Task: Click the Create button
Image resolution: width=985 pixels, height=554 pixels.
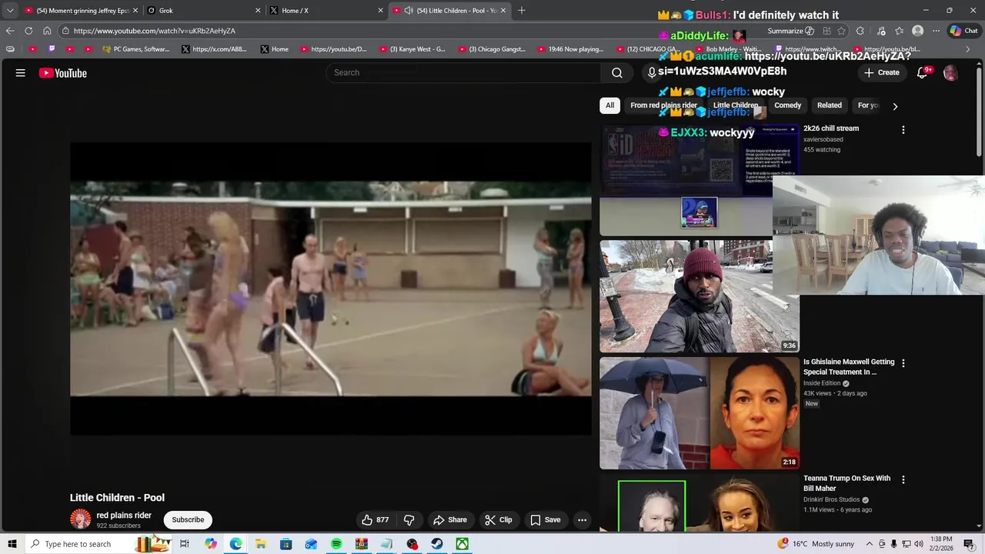Action: click(881, 72)
